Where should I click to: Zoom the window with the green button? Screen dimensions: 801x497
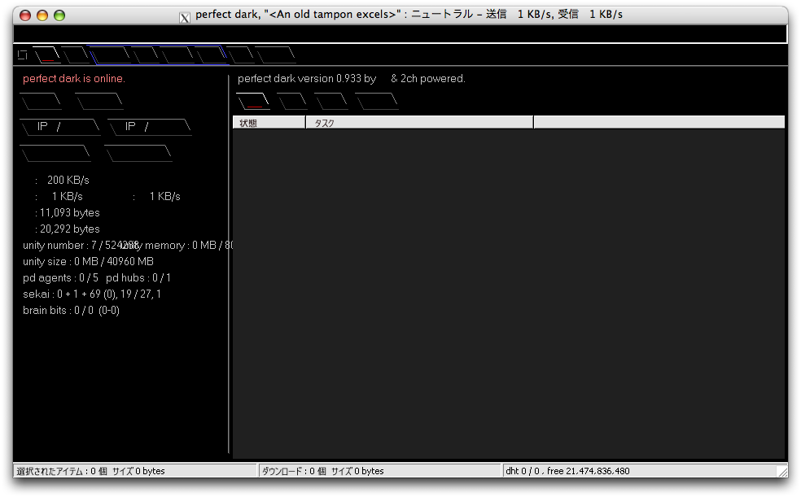[x=59, y=15]
